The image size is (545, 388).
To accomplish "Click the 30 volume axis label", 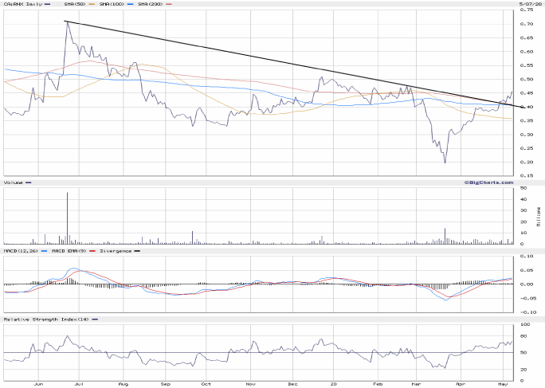I will point(523,210).
